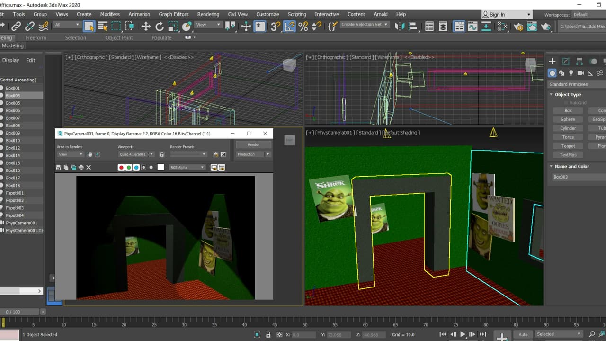Viewport: 606px width, 341px height.
Task: Click the Select and Link icon
Action: pyautogui.click(x=17, y=26)
